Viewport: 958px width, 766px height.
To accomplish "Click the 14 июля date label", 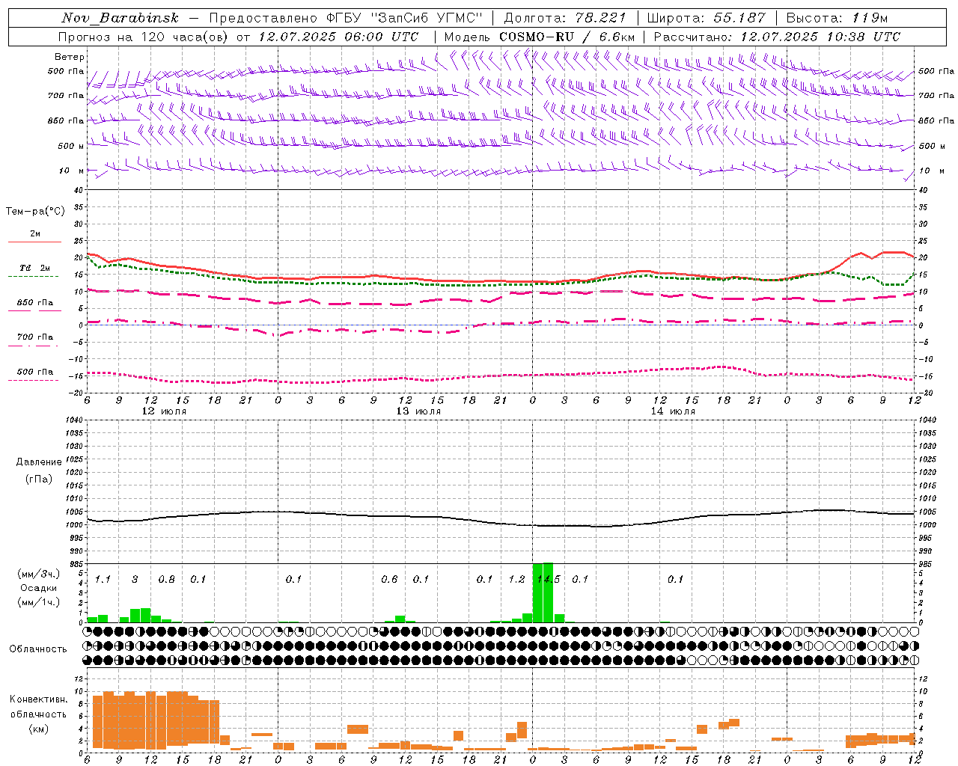I will coord(673,411).
